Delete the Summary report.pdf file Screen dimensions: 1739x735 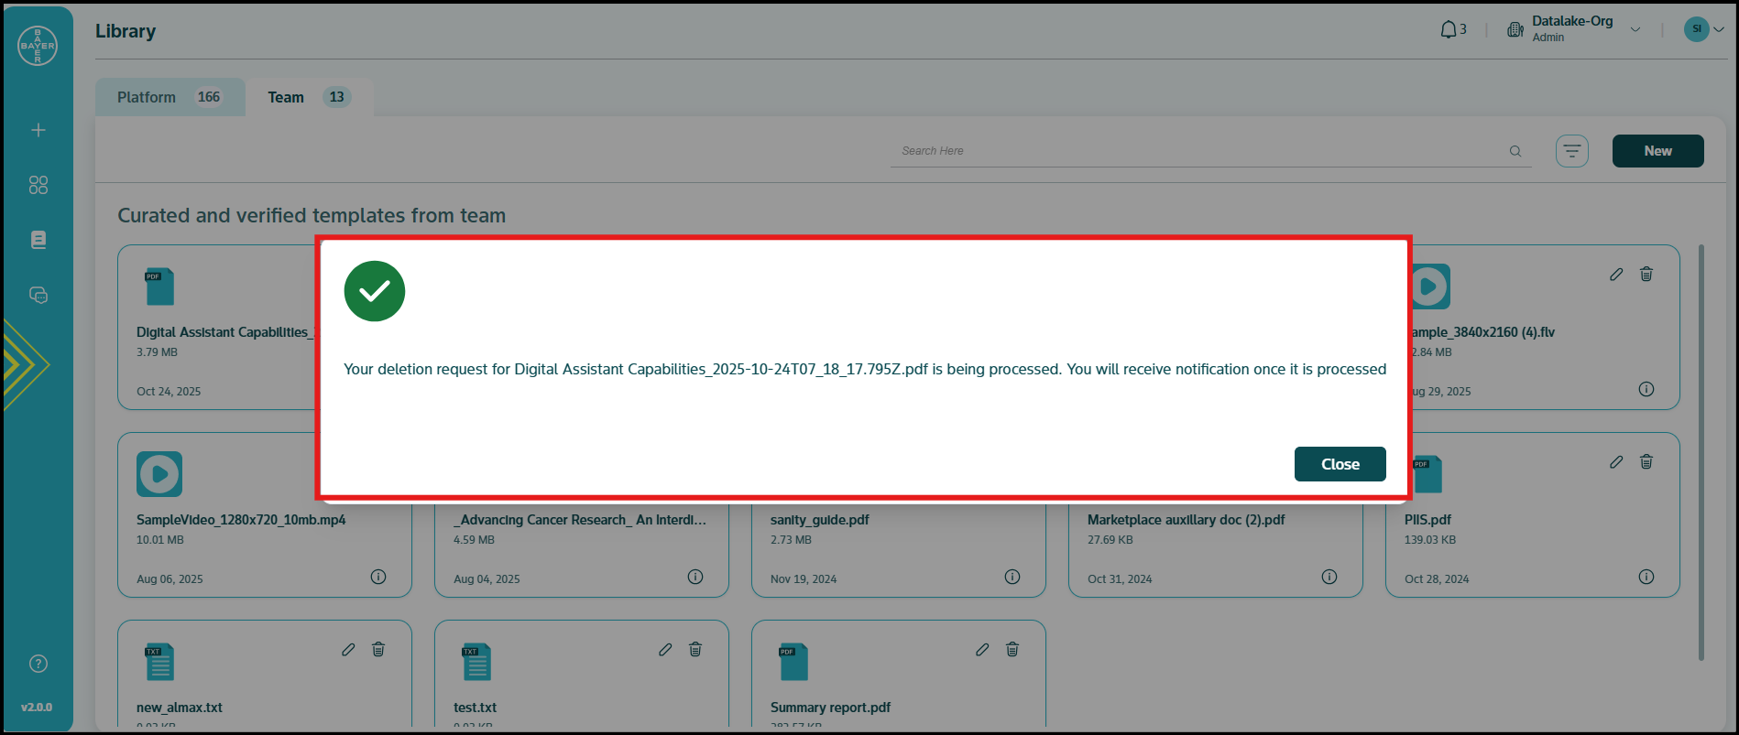coord(1012,649)
